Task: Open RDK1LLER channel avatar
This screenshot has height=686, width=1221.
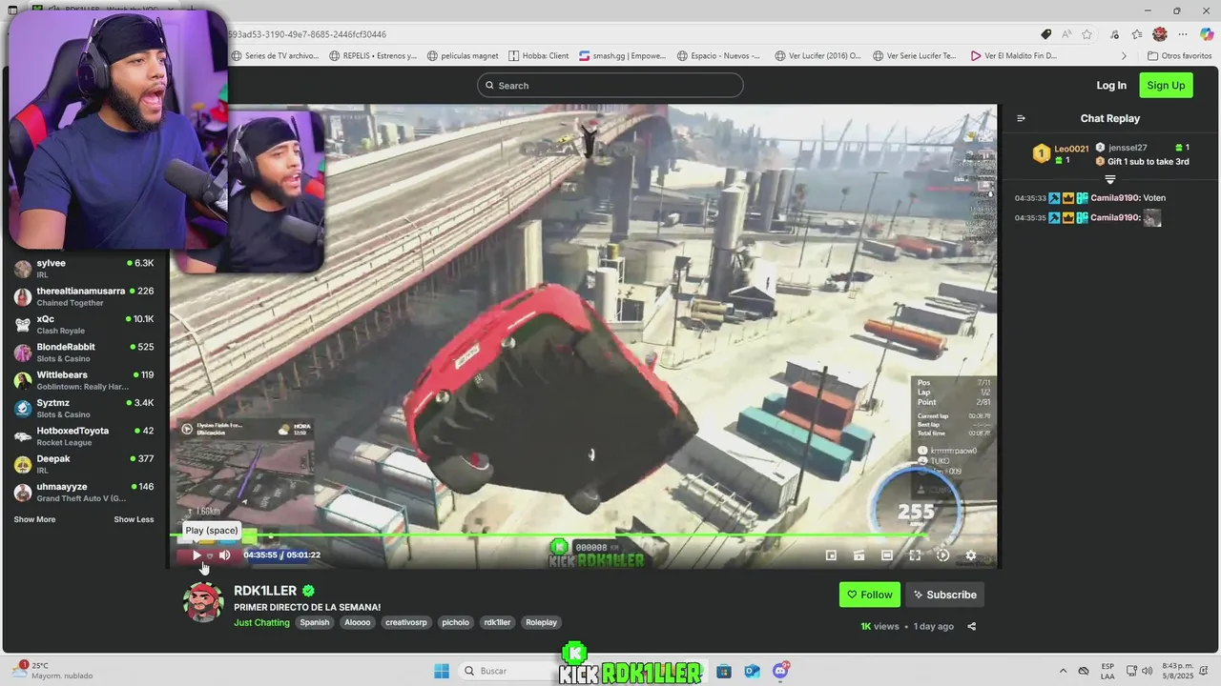Action: 203,602
